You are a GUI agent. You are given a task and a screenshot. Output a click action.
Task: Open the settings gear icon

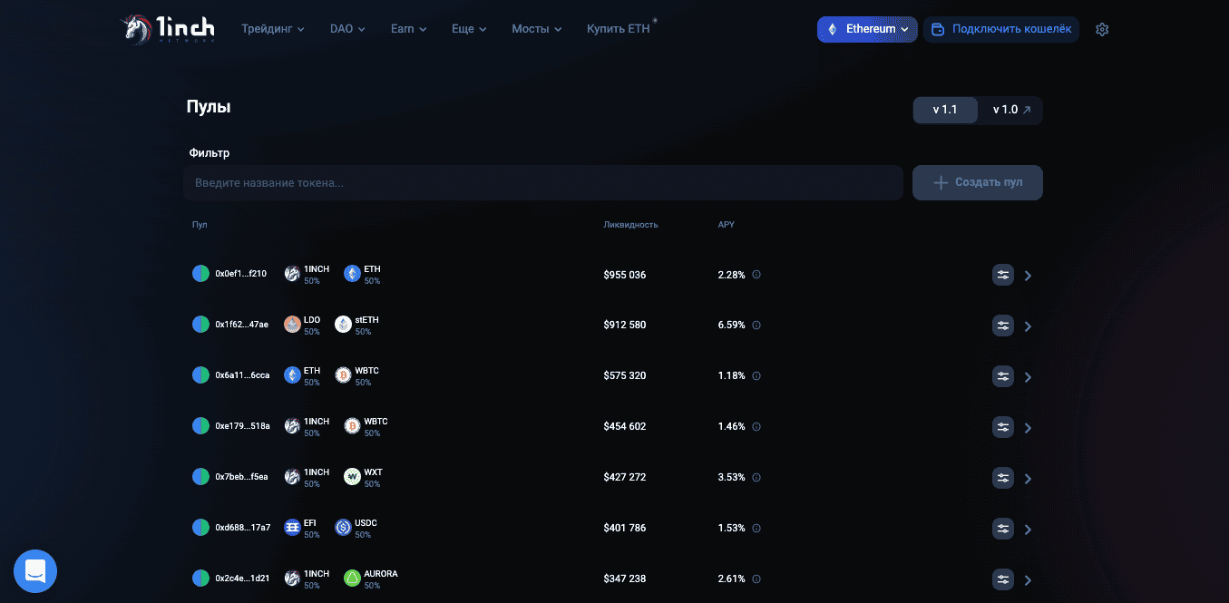[x=1102, y=29]
